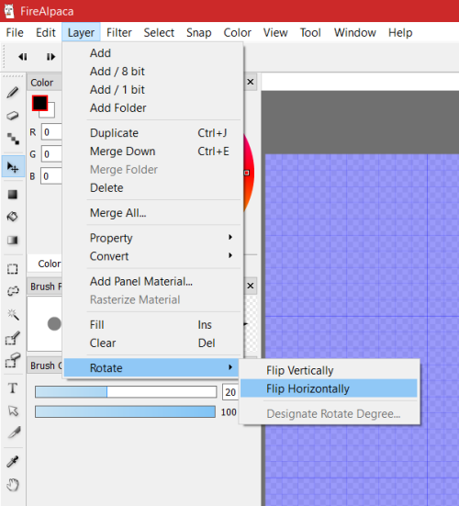459x506 pixels.
Task: Select the Divide/knife tool icon
Action: coord(14,433)
